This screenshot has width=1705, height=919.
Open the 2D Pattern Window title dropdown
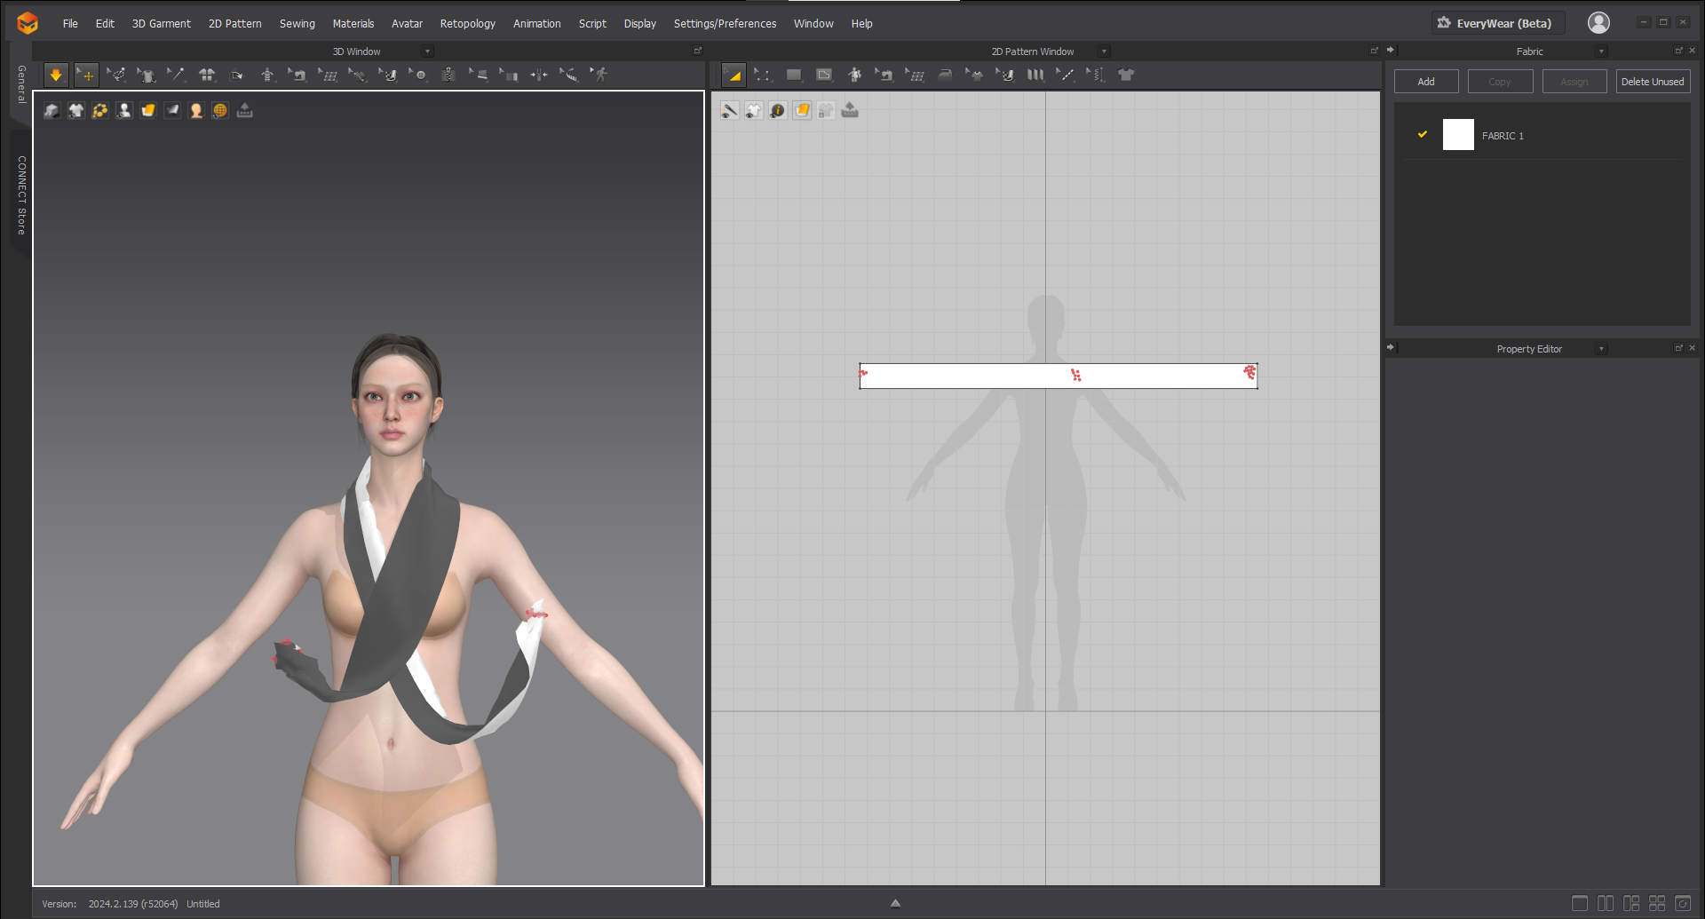pyautogui.click(x=1105, y=51)
